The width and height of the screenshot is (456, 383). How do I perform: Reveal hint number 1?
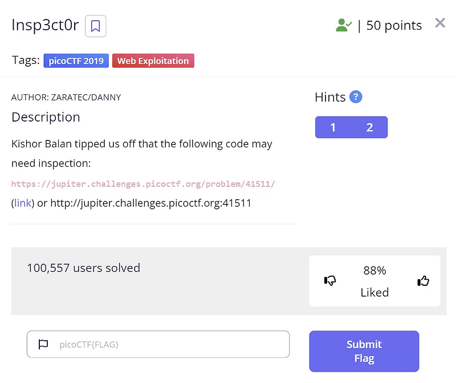(333, 127)
